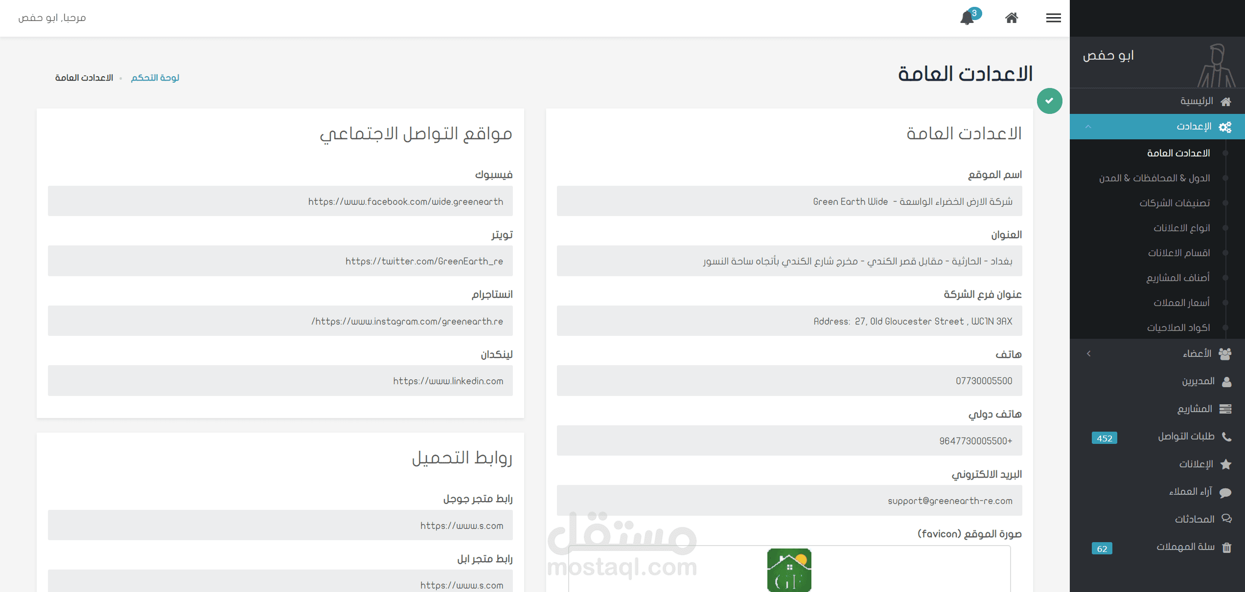1245x592 pixels.
Task: Open سلة المهملات trash icon item
Action: pos(1186,547)
